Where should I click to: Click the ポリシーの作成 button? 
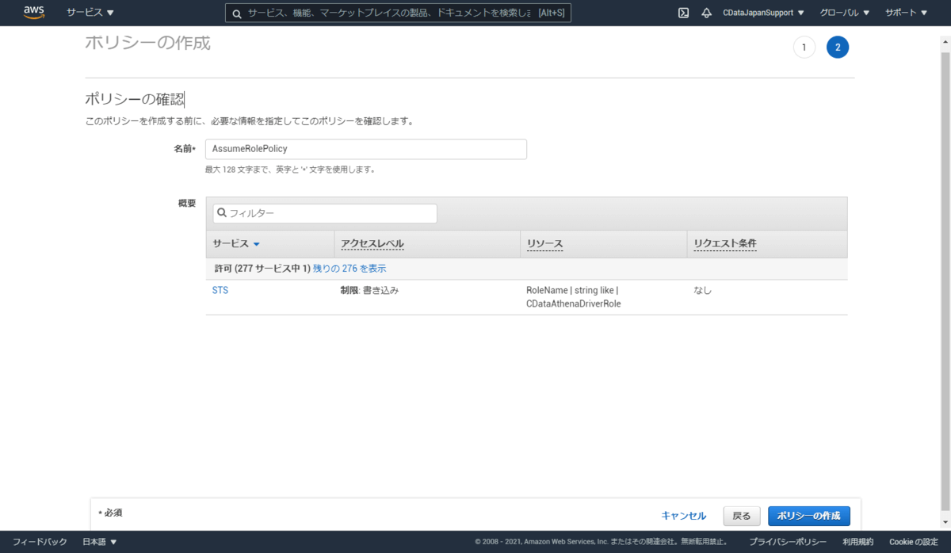(809, 516)
